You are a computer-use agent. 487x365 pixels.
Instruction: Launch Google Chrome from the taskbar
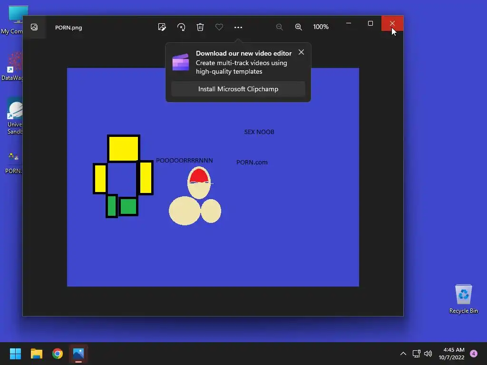(58, 354)
